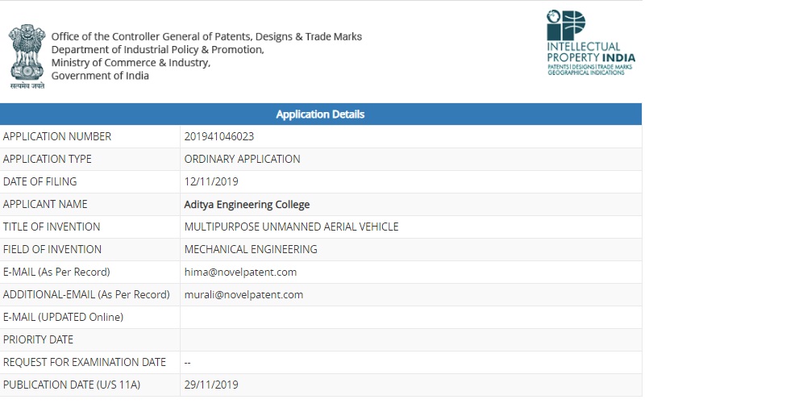Click the FIELD OF INVENTION label
The height and width of the screenshot is (416, 807).
point(52,250)
